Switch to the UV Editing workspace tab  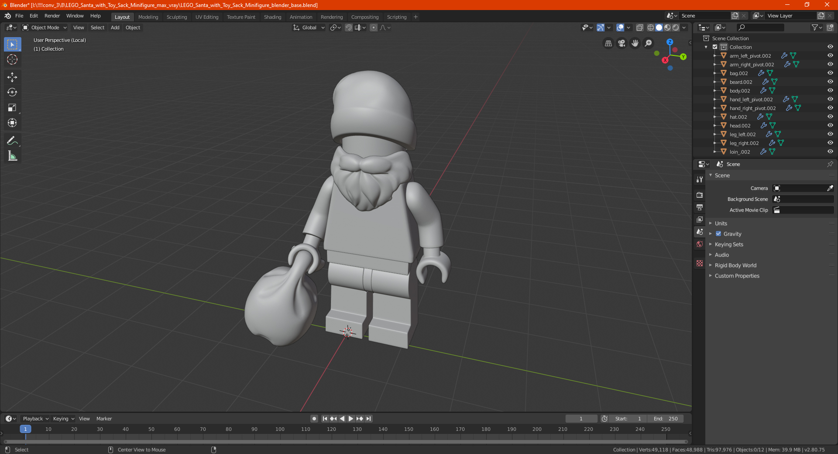(207, 17)
